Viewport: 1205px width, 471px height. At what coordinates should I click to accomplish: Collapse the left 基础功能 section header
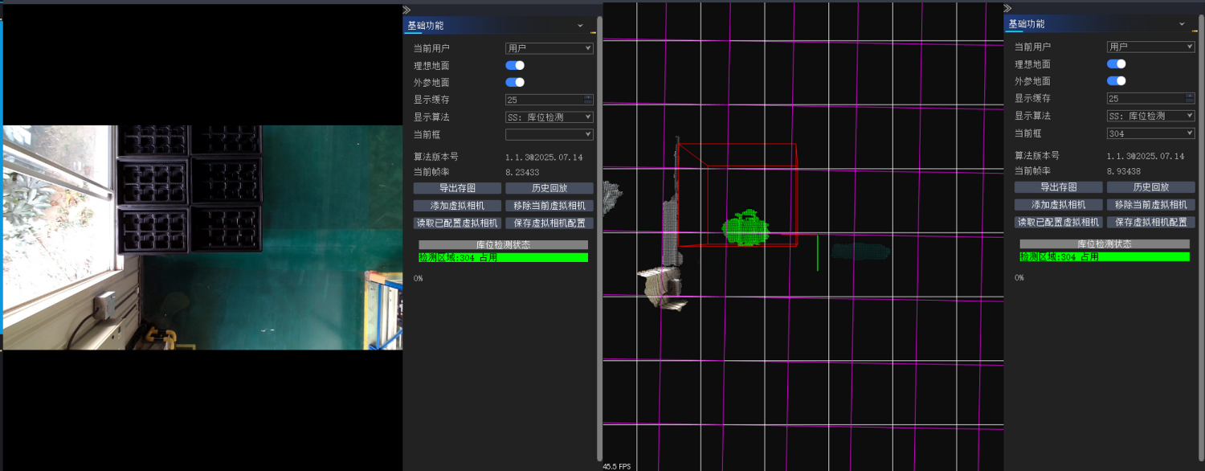point(580,25)
